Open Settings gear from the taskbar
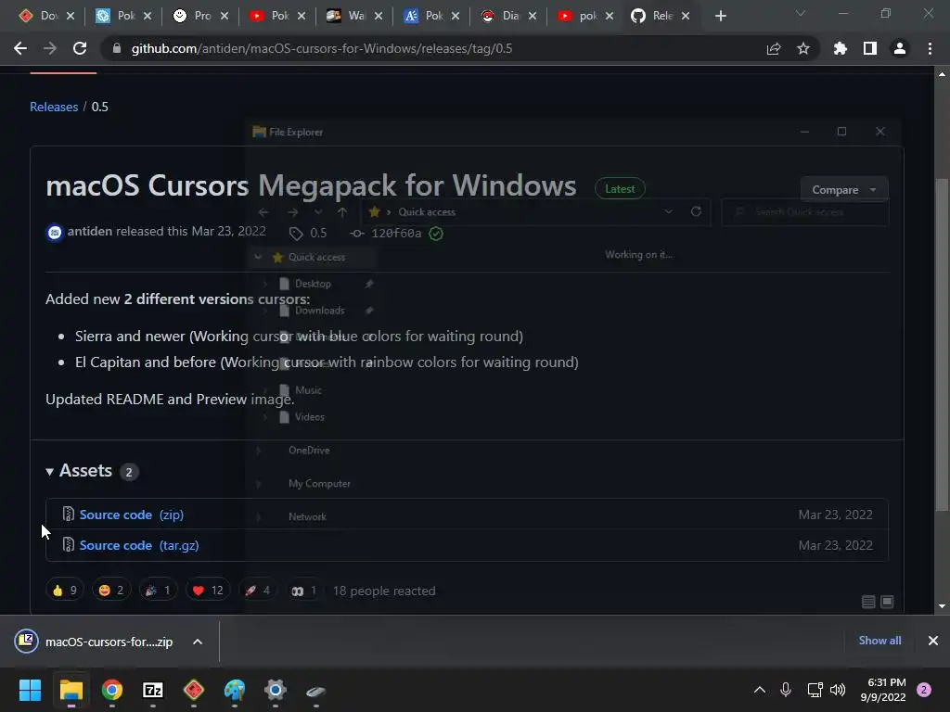 pyautogui.click(x=275, y=690)
